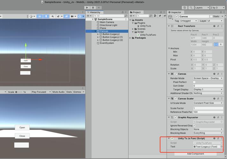The height and width of the screenshot is (159, 227).
Task: Expand Button (Legacy) (1) in Hierarchy
Action: 98,37
